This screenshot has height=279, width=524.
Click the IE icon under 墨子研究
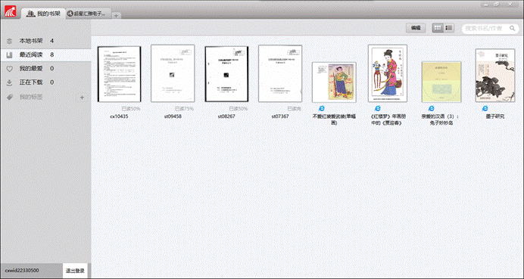(485, 108)
